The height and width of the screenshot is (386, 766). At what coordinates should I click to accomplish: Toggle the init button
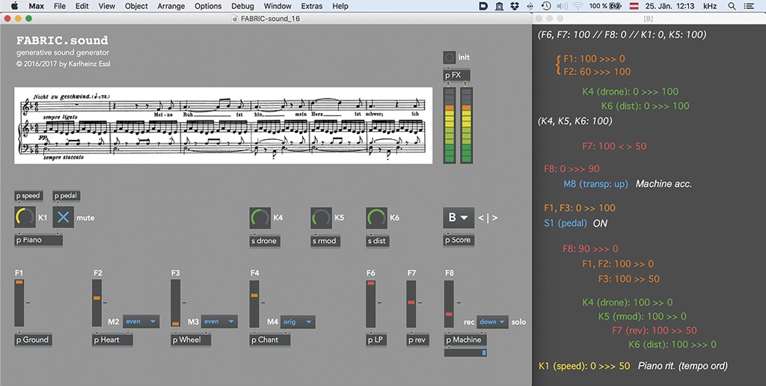(450, 57)
